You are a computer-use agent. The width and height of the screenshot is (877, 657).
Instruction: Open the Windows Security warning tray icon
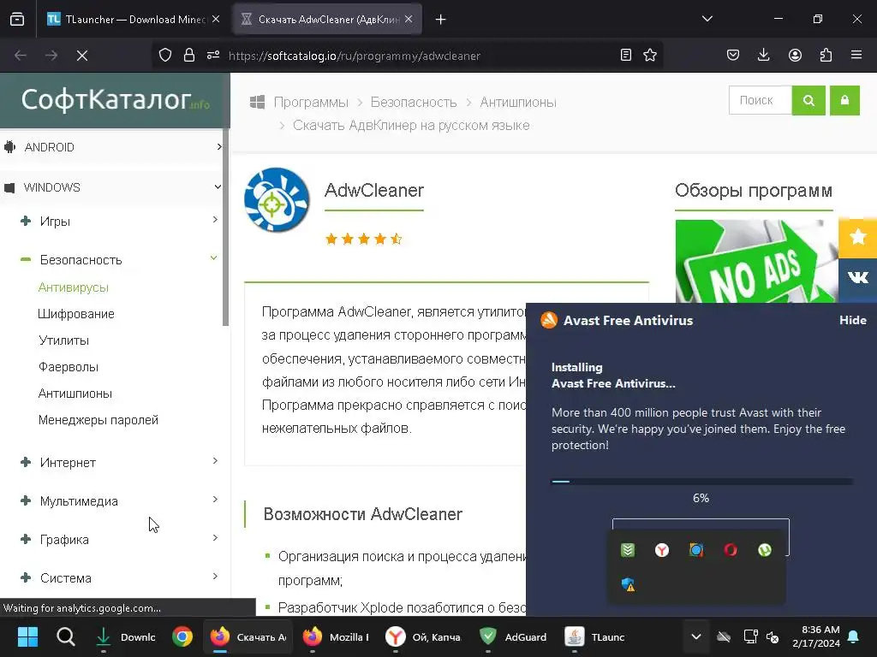coord(628,584)
